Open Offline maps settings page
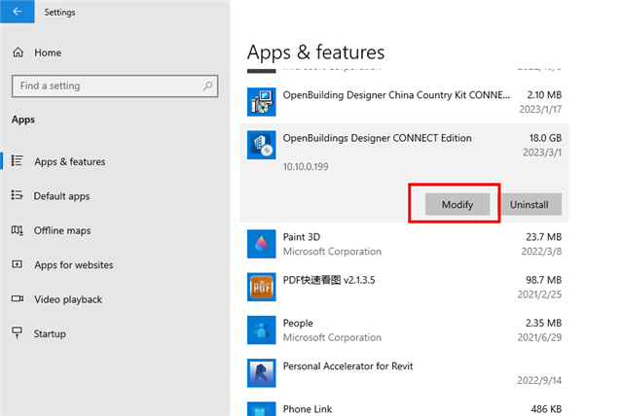Image resolution: width=622 pixels, height=416 pixels. [x=61, y=230]
